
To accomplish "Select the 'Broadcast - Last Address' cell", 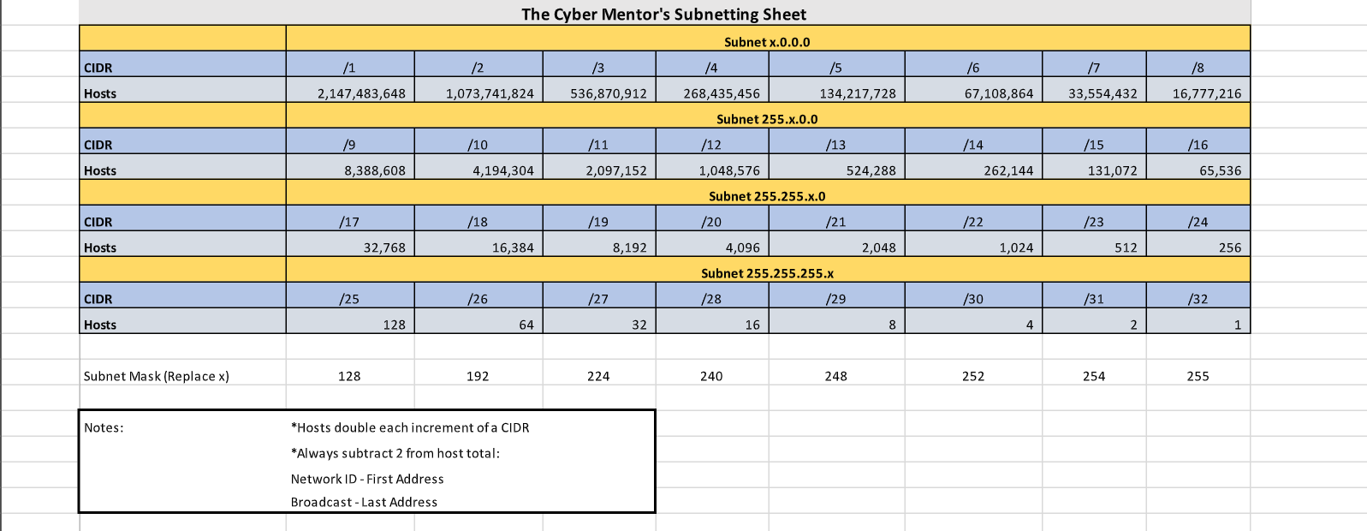I will click(364, 502).
